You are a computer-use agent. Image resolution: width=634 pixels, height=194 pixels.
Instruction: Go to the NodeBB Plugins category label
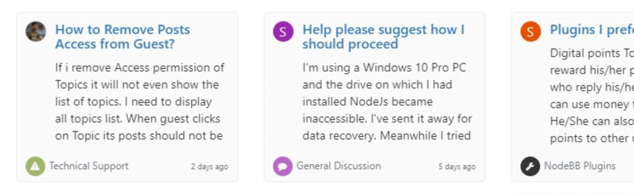click(x=580, y=166)
